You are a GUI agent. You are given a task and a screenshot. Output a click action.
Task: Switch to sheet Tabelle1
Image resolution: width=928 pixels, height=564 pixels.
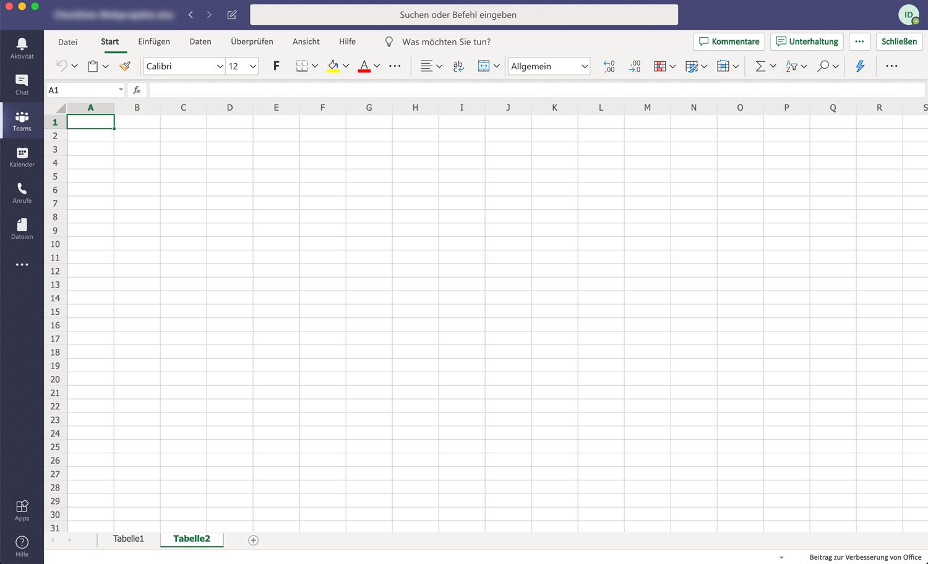pyautogui.click(x=128, y=539)
